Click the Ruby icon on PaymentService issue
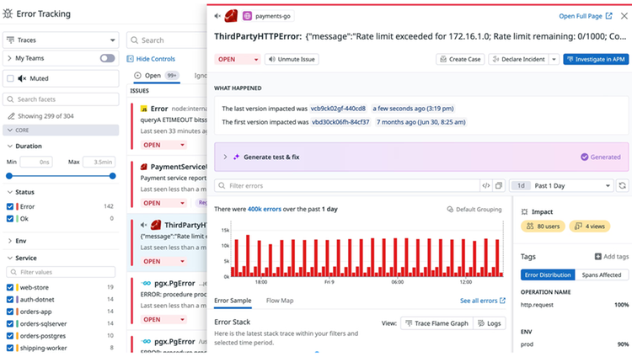 pos(143,167)
